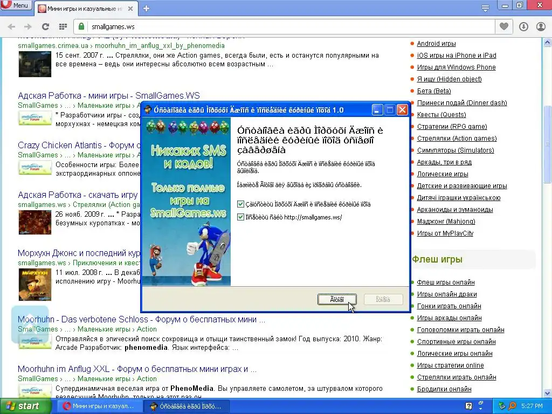Screen dimensions: 552x414
Task: Click the Windows start button
Action: pos(25,406)
